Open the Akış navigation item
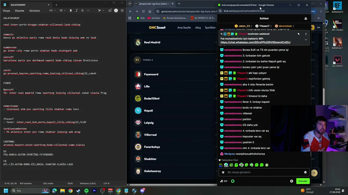The height and width of the screenshot is (195, 348). pos(198,28)
